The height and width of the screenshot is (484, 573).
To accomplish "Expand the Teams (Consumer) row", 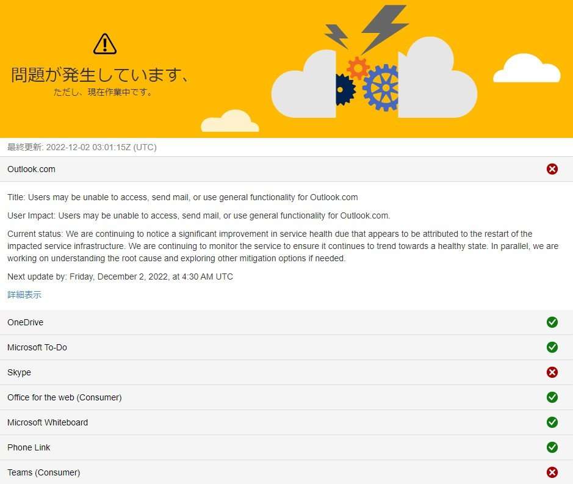I will click(x=287, y=472).
